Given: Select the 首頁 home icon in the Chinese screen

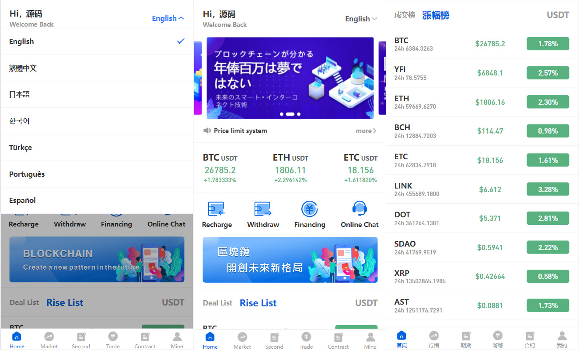Looking at the screenshot, I should [x=401, y=336].
